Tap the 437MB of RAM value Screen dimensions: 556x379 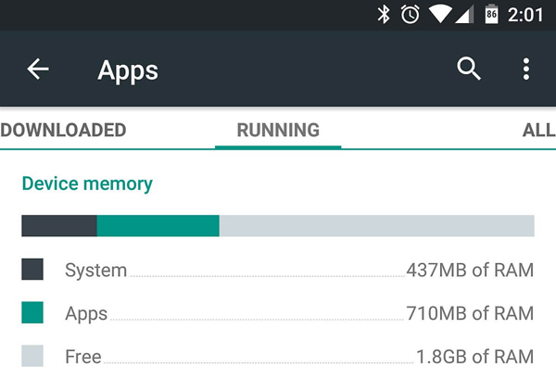470,270
